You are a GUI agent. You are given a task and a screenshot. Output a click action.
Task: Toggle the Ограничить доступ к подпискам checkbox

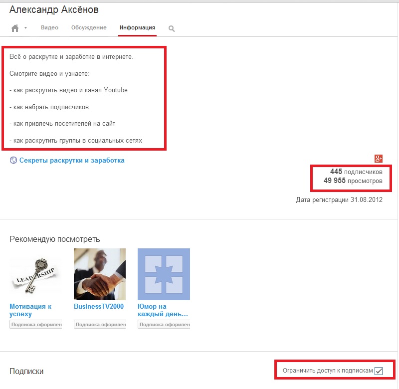[x=379, y=371]
